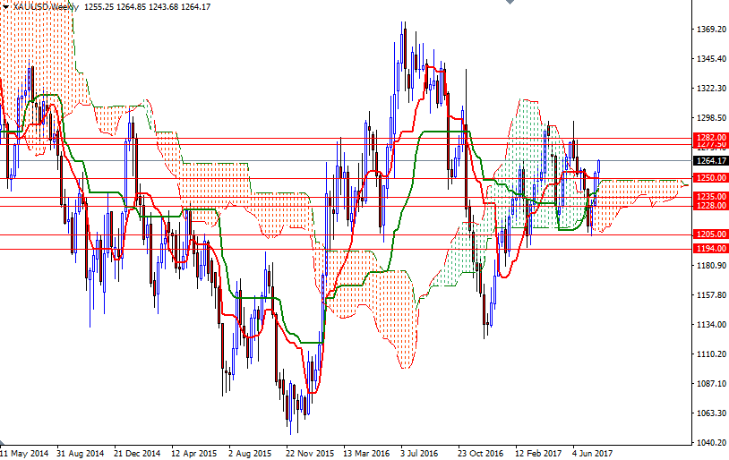Click the 1040.20 price scale value

(x=711, y=442)
